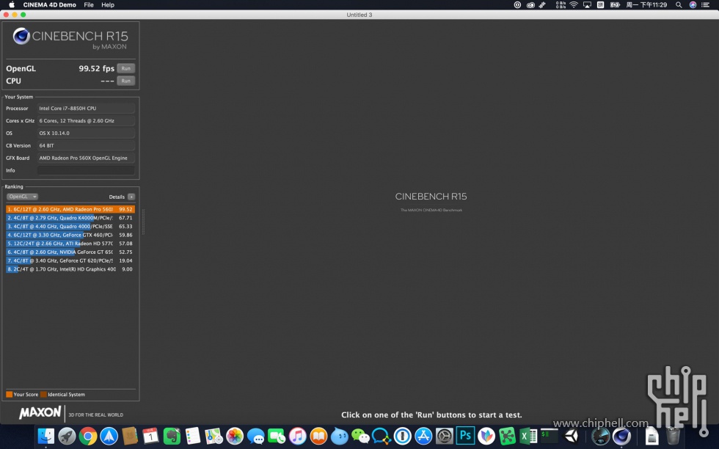Screen dimensions: 719x449
Task: Select ranking entry 6C/12T @ 2.60 GHz Radeon Pro
Action: click(x=70, y=209)
